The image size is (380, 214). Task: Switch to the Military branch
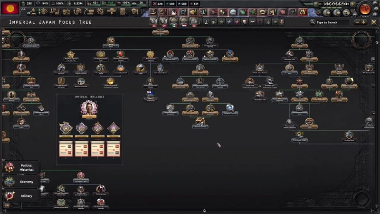(x=21, y=195)
